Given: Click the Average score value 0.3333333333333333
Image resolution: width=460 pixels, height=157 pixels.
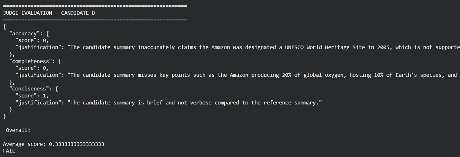Looking at the screenshot, I should tap(77, 144).
